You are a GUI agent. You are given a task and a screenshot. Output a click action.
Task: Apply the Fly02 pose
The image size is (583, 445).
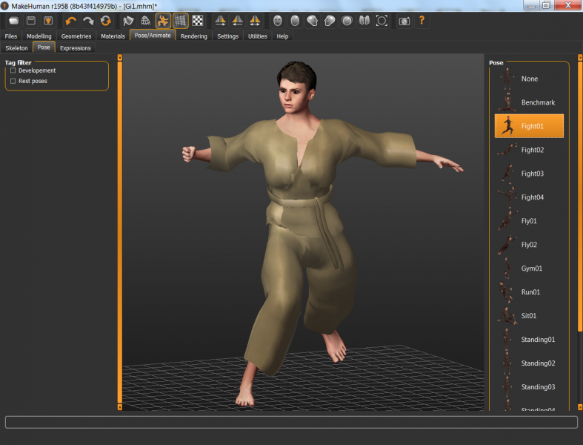tap(529, 245)
